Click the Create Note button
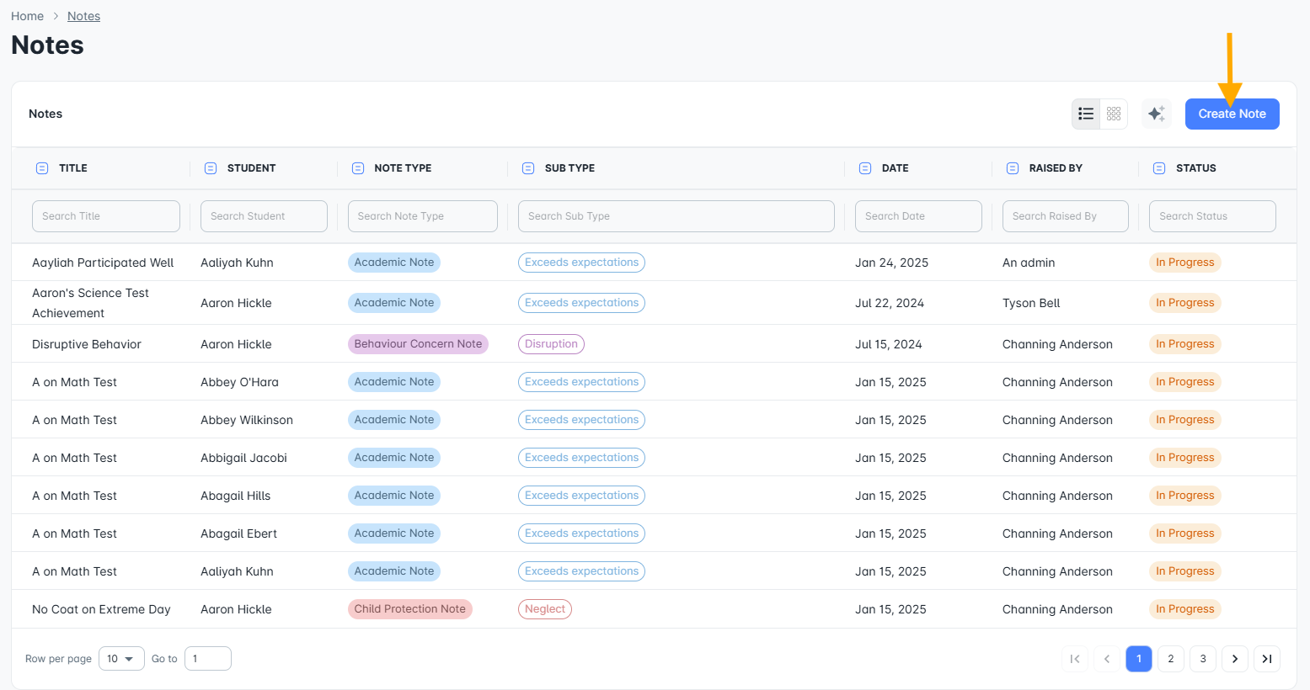 point(1232,114)
